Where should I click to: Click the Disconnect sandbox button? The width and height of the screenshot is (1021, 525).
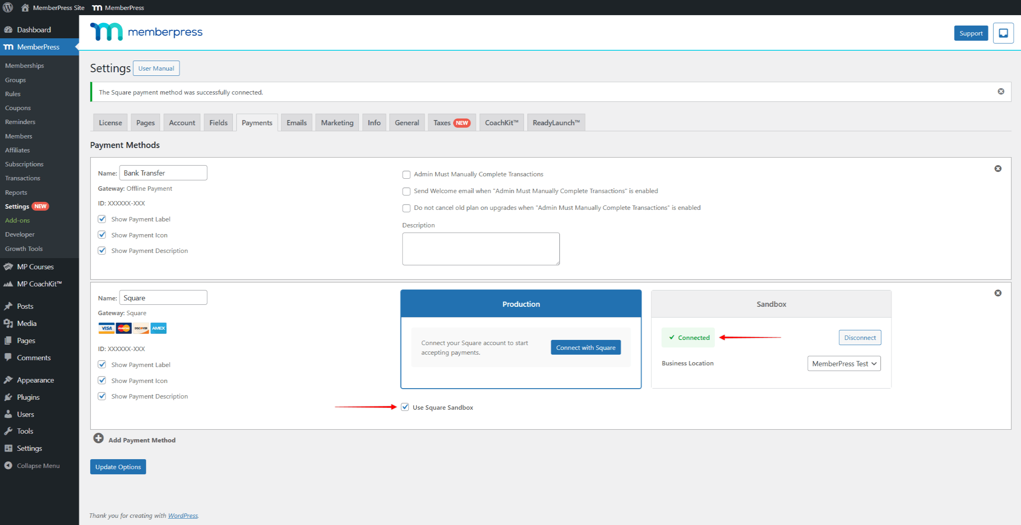coord(859,337)
